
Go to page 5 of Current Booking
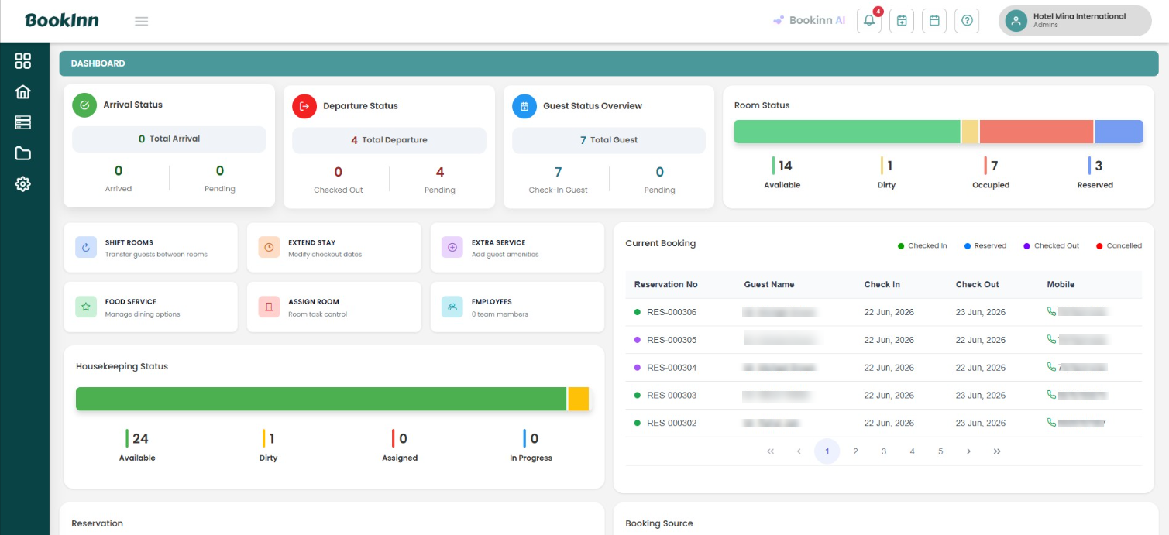coord(940,451)
